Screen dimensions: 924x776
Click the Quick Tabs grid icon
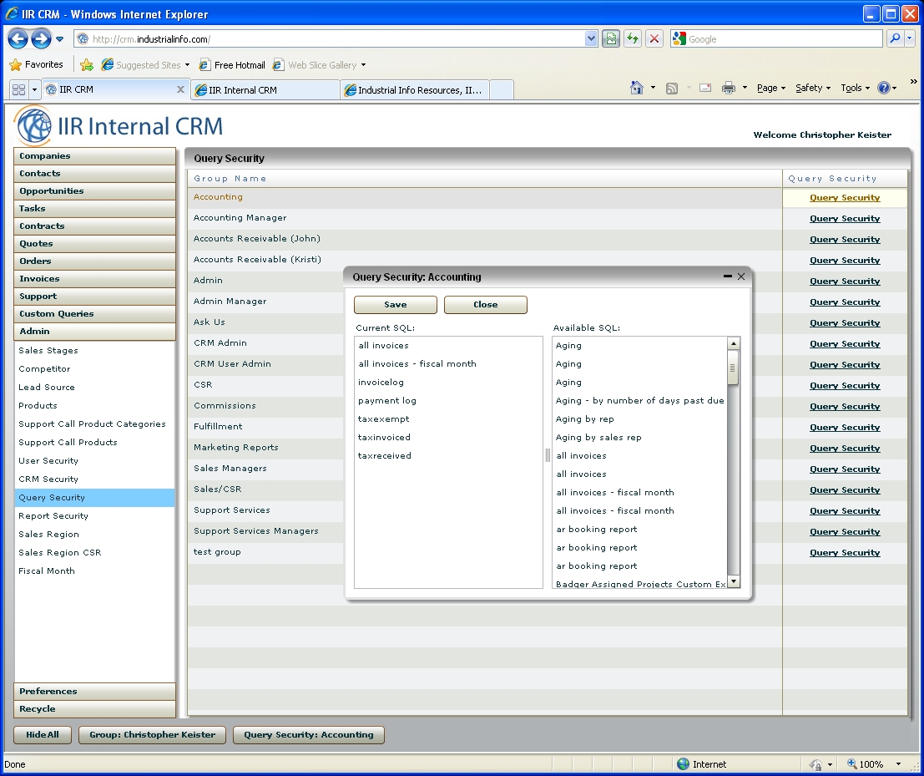click(x=18, y=89)
